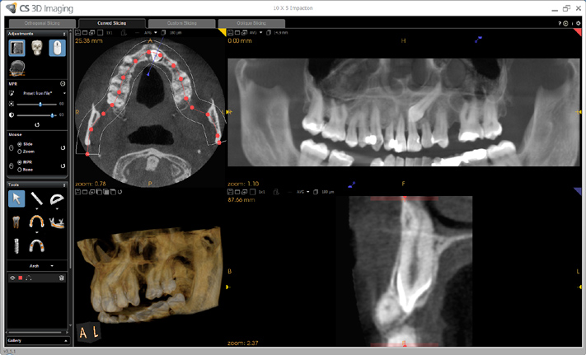Image resolution: width=586 pixels, height=355 pixels.
Task: Reset the MPR/None mouse setting
Action: click(63, 166)
